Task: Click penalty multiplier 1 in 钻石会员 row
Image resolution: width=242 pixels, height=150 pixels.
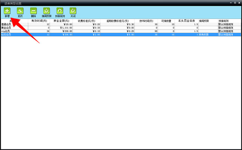Action: coord(187,34)
